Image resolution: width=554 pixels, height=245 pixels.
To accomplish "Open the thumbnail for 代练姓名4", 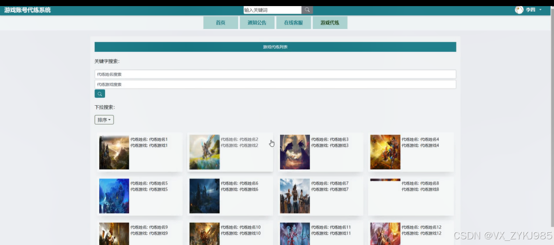I will (385, 152).
